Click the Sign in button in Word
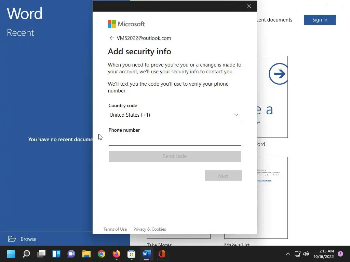 tap(320, 20)
